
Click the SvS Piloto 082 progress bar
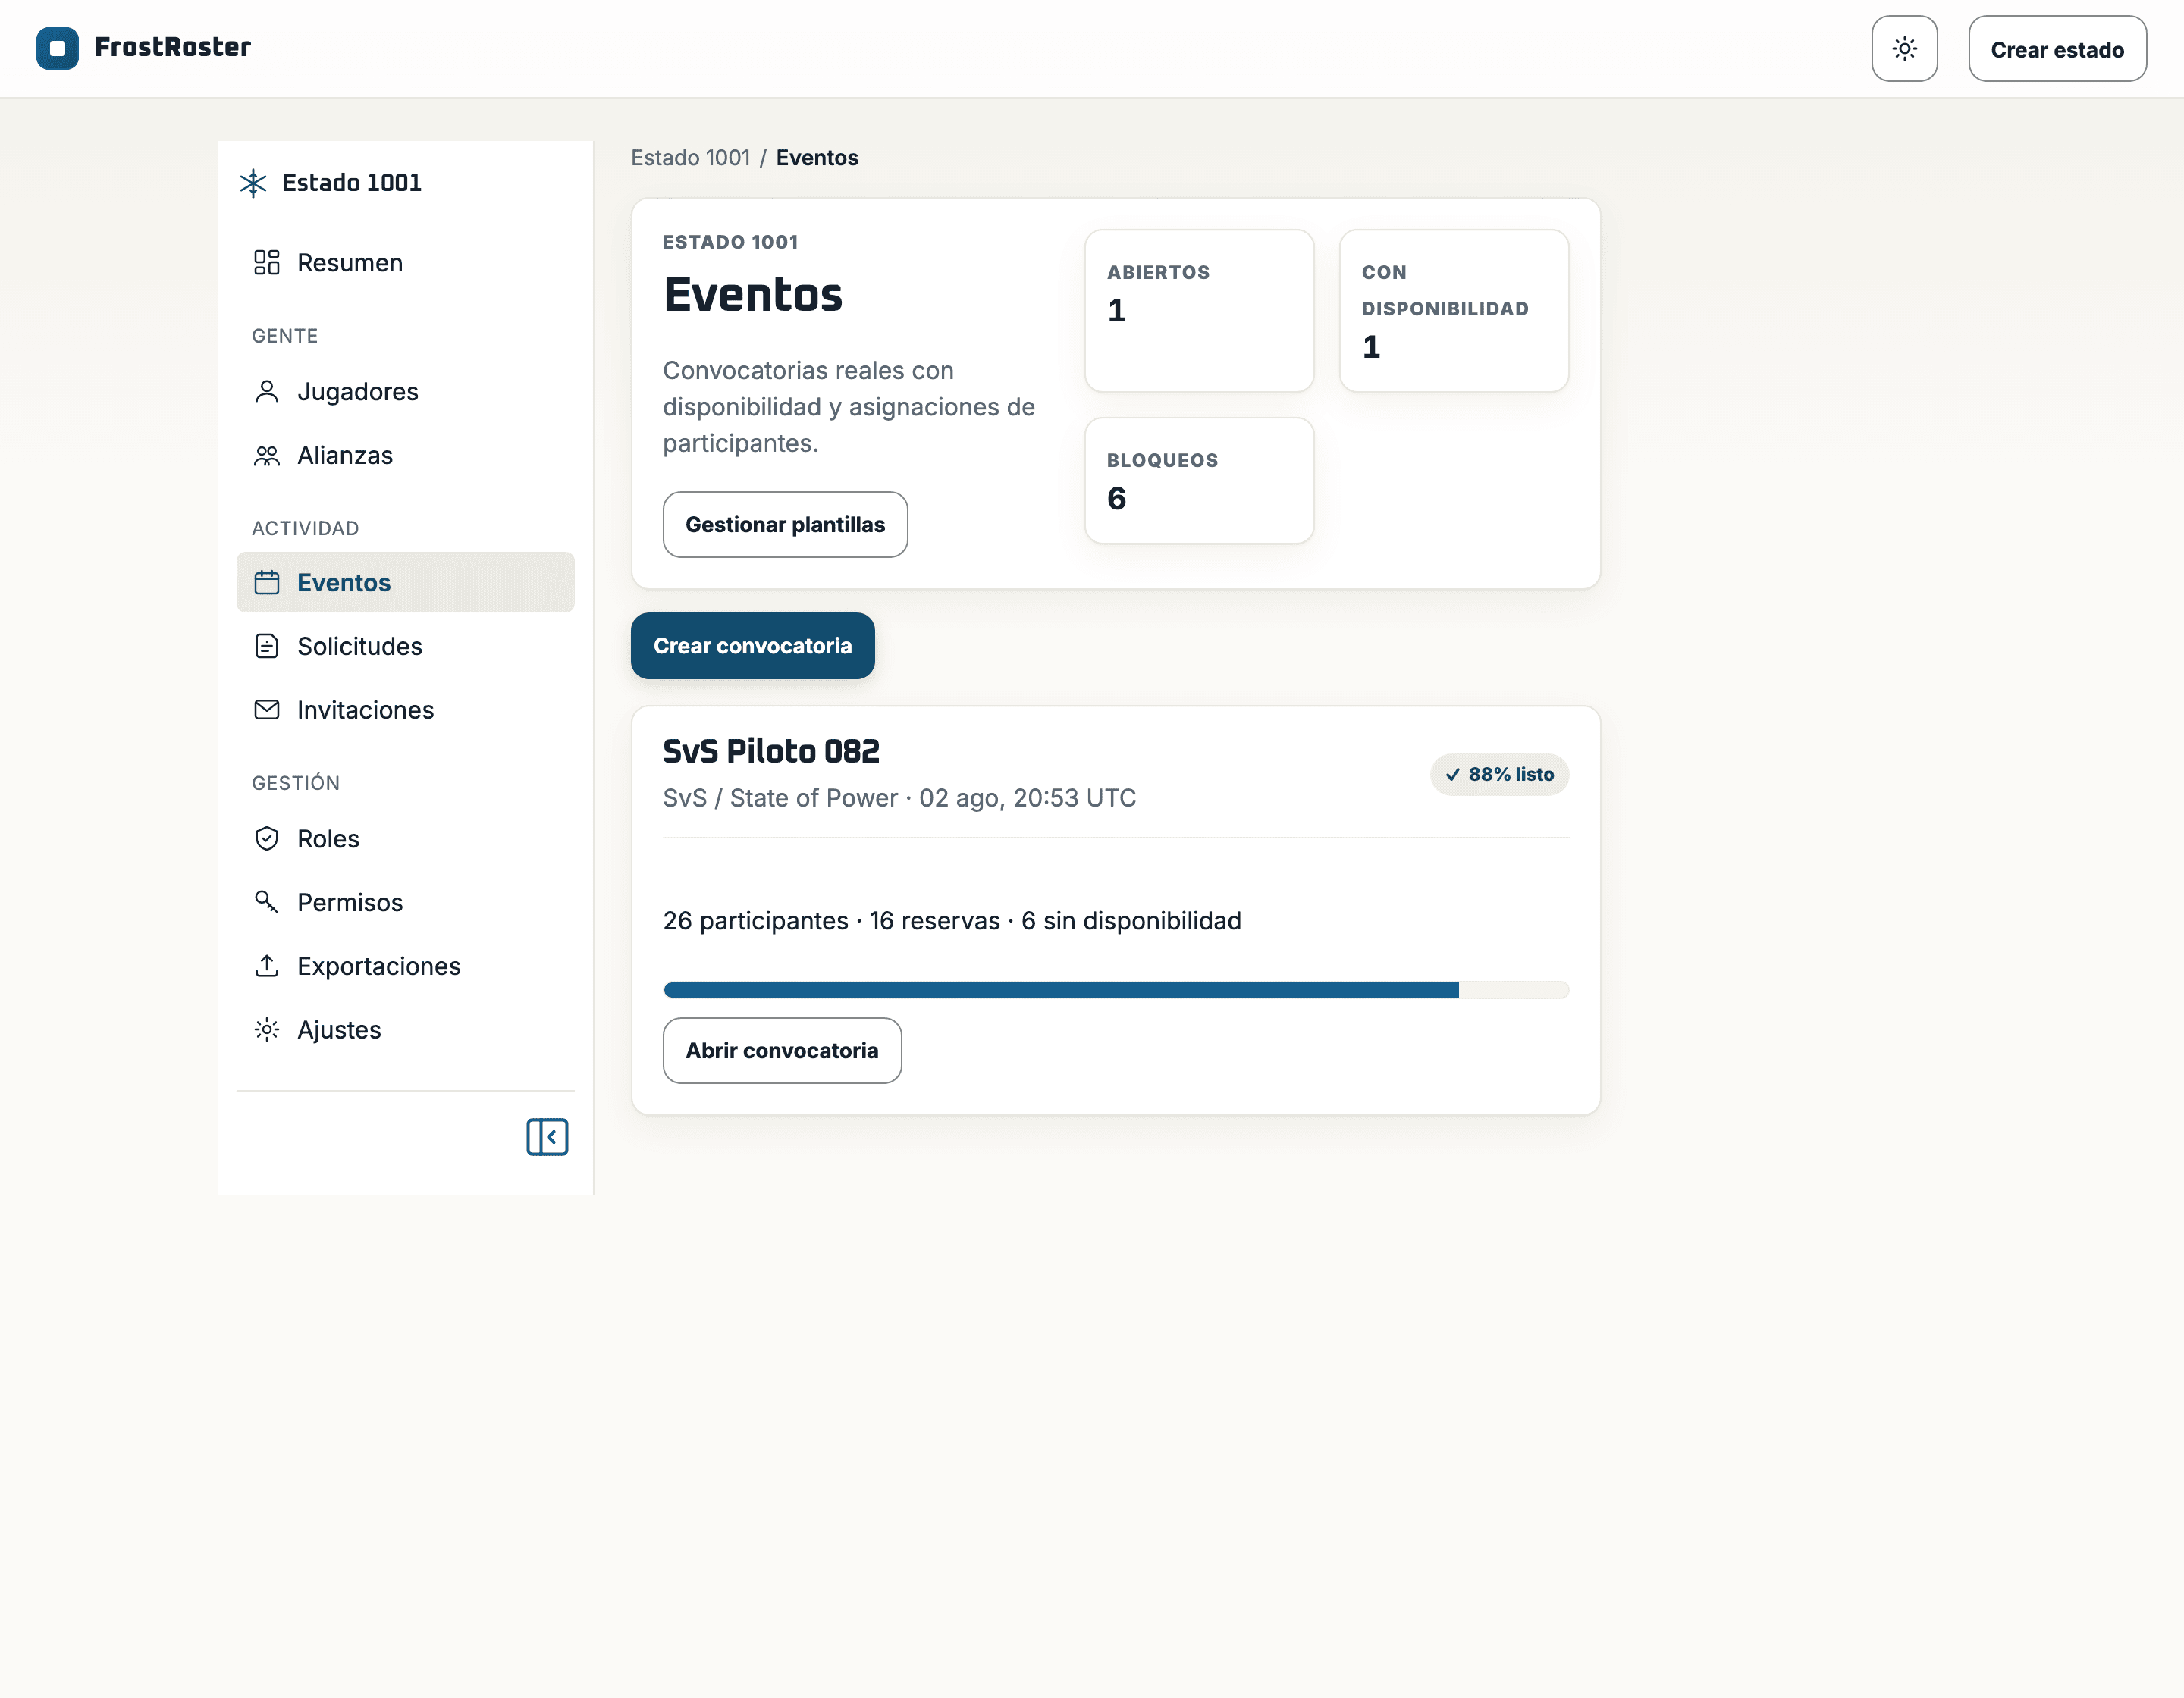[1116, 991]
